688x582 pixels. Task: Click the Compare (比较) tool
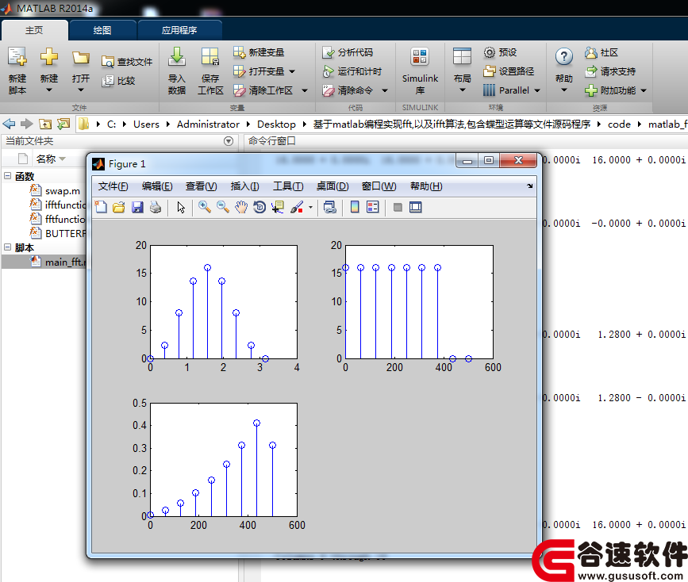(118, 81)
